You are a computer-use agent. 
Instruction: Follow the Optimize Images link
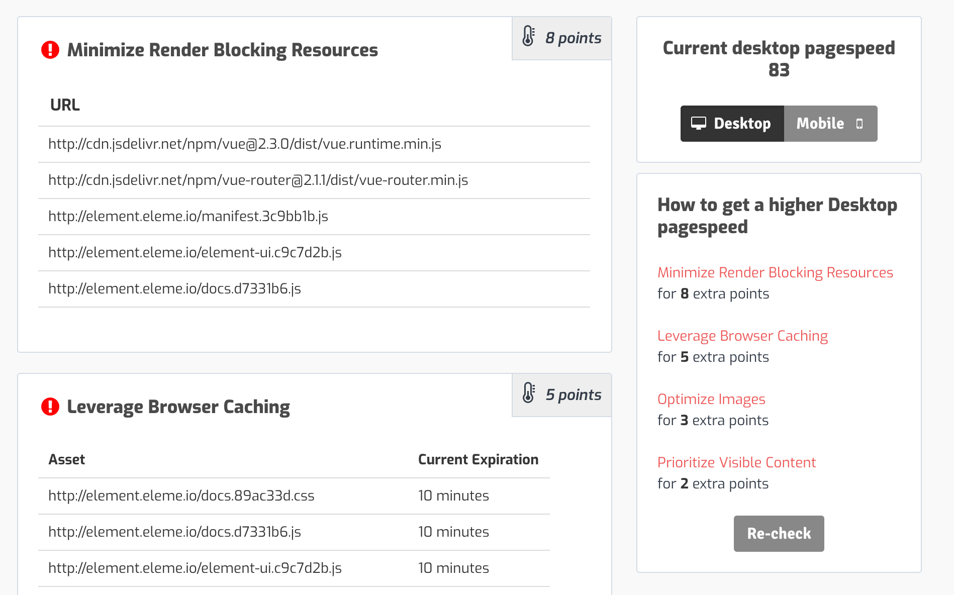click(x=711, y=399)
